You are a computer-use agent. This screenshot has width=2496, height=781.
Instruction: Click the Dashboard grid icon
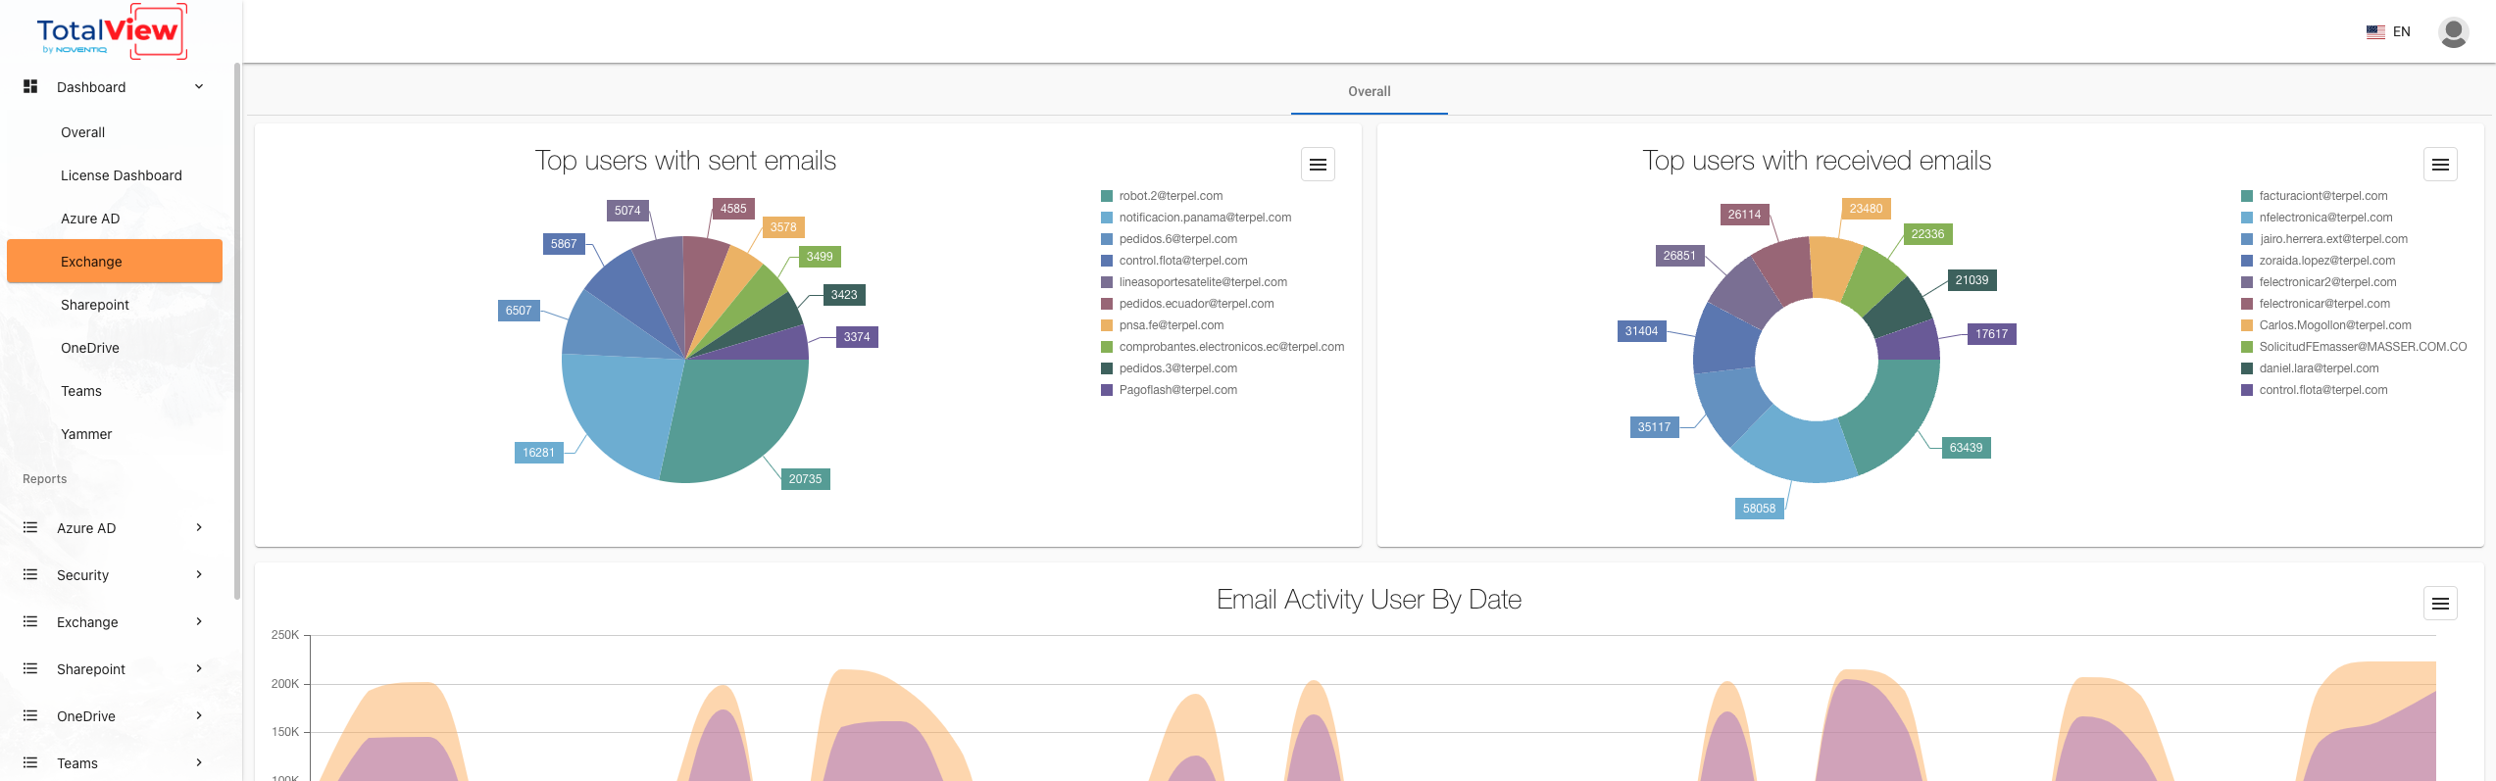[x=30, y=86]
